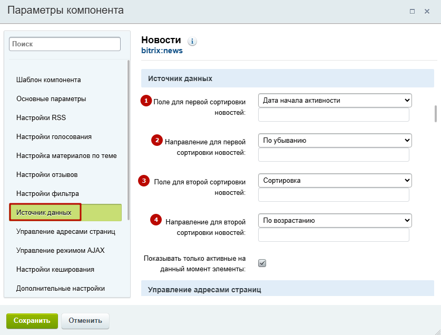Click the red marker number 4
The width and height of the screenshot is (441, 335).
click(x=156, y=220)
